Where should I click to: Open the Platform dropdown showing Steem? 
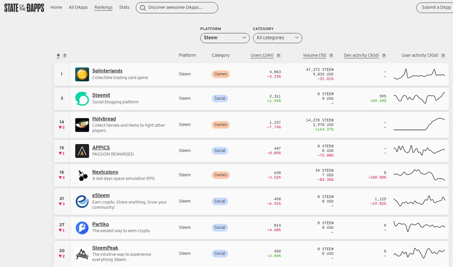225,38
